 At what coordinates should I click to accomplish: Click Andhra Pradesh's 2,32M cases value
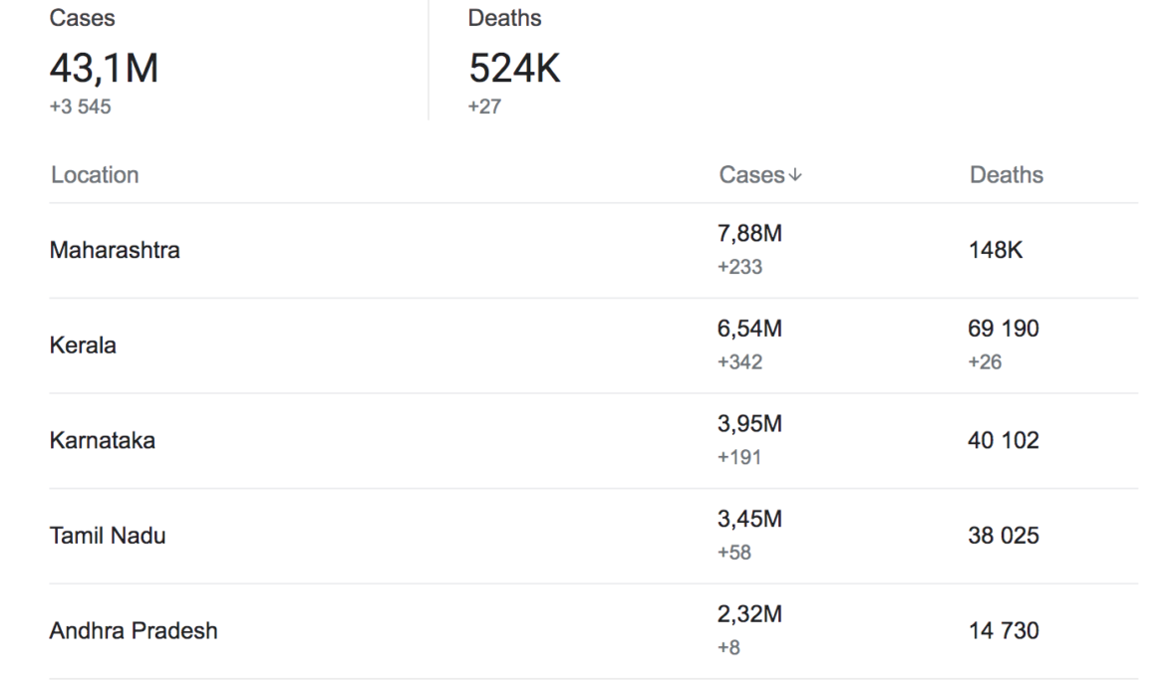point(749,615)
